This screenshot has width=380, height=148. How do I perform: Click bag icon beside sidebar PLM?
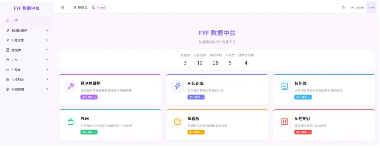(8, 60)
